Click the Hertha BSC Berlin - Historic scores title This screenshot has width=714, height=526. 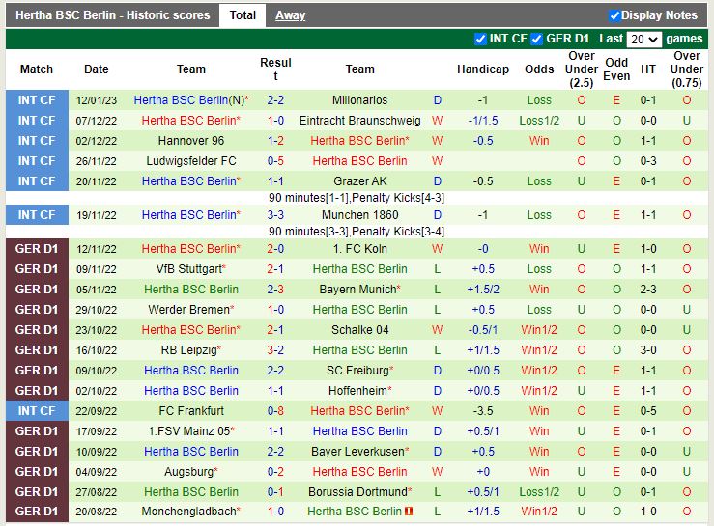click(x=112, y=15)
